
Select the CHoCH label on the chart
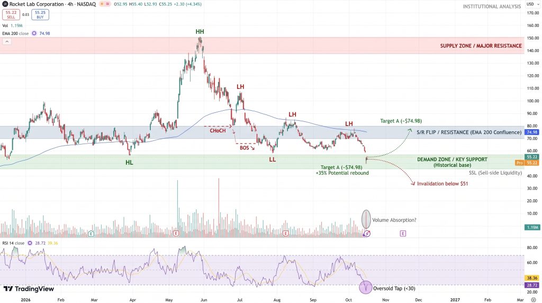click(x=218, y=131)
